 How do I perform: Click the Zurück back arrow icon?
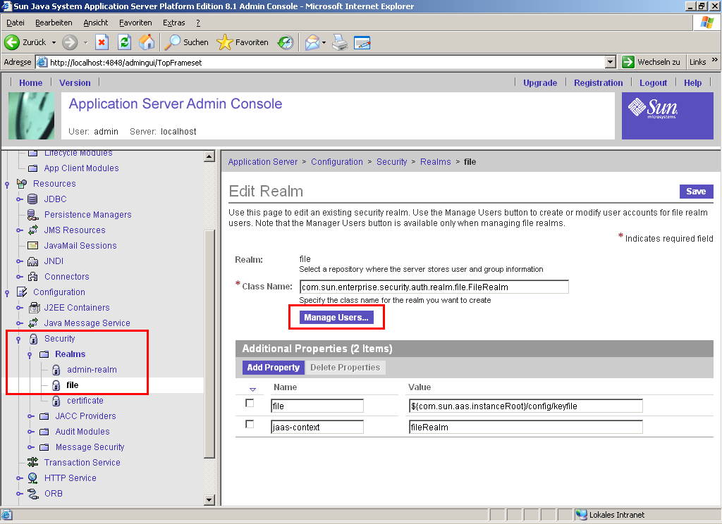pyautogui.click(x=12, y=42)
